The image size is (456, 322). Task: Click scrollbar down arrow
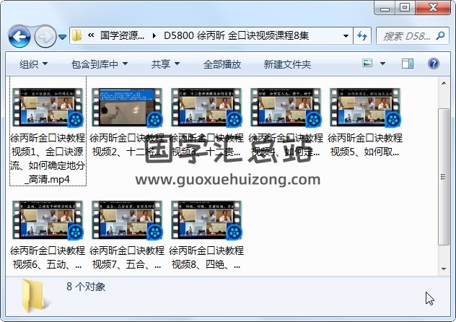pyautogui.click(x=444, y=269)
